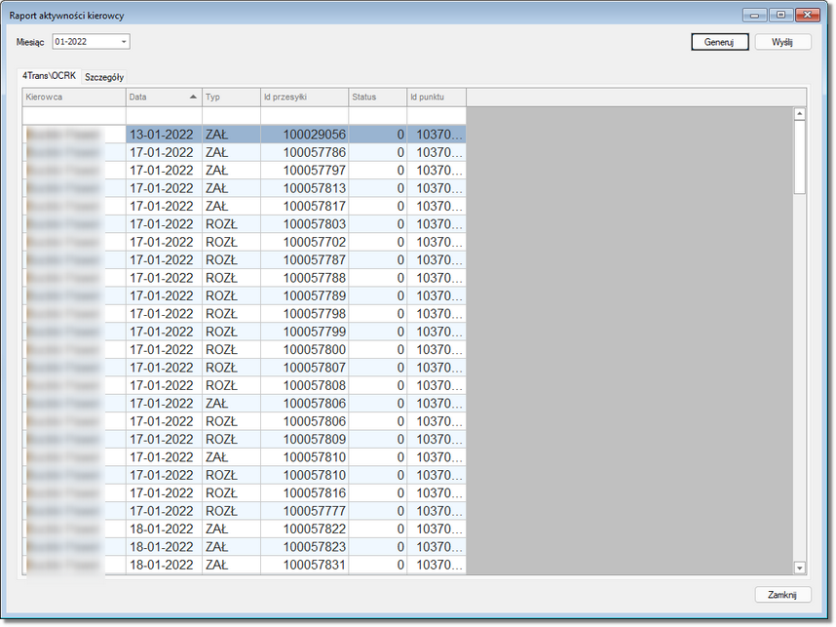The image size is (836, 627).
Task: Select shipment ID 100057799
Action: (x=304, y=332)
